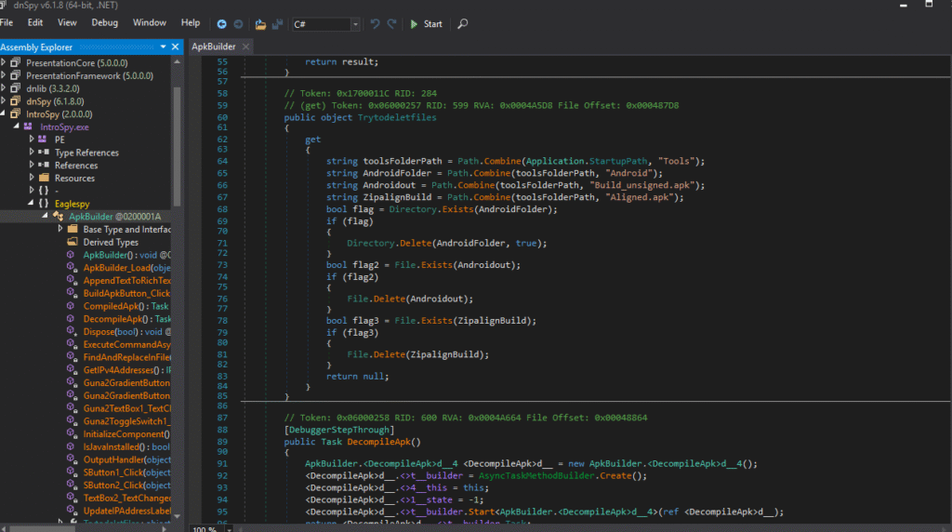The height and width of the screenshot is (532, 952).
Task: Select Guna2TextBox1_TextChanged method
Action: click(x=126, y=408)
